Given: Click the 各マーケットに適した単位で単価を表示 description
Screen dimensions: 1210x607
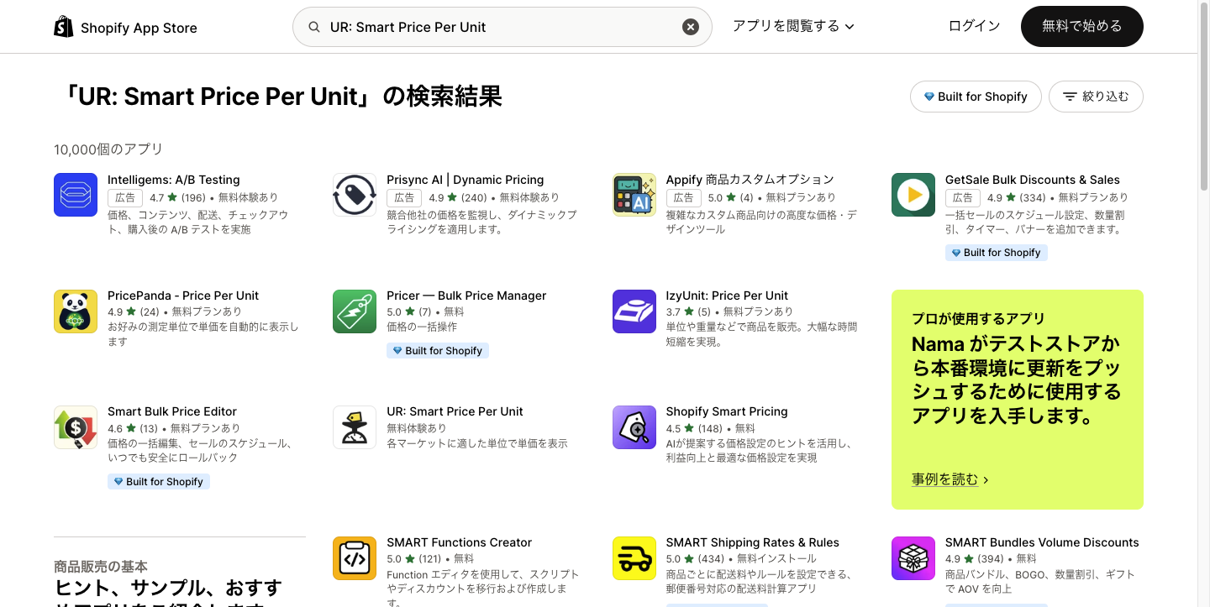Looking at the screenshot, I should (477, 443).
